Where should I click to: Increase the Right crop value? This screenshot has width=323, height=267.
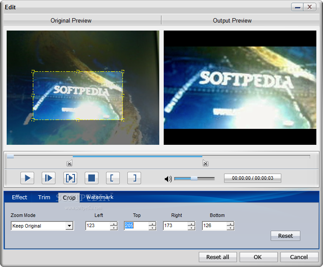point(191,224)
